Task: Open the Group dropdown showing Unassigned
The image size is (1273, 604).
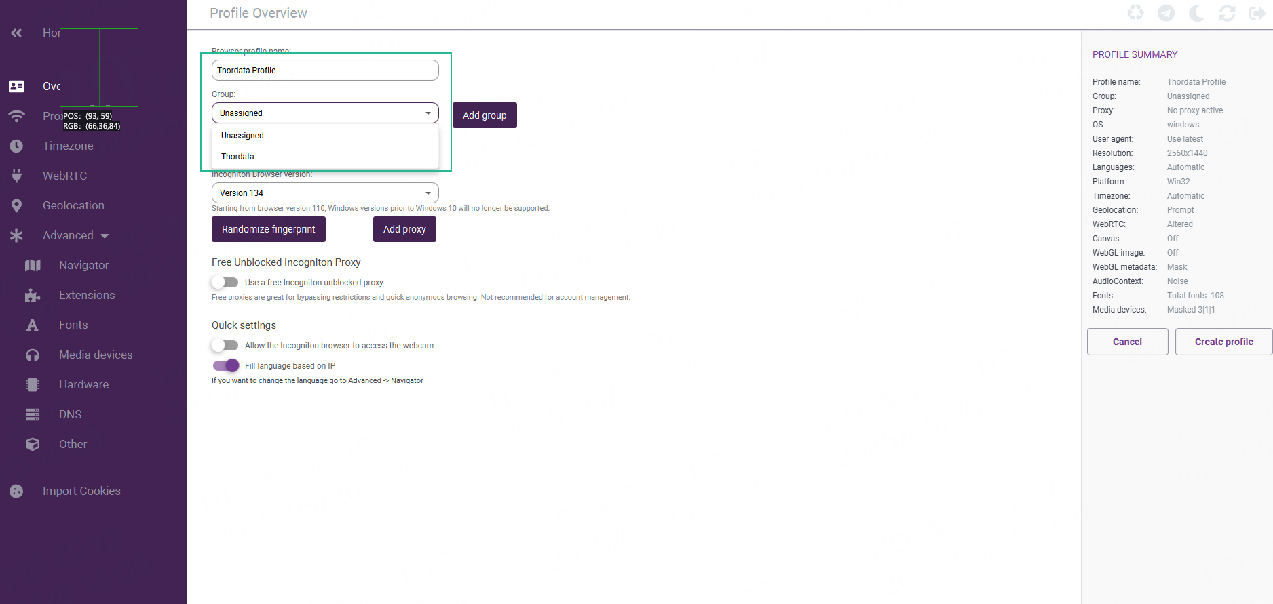Action: coord(325,113)
